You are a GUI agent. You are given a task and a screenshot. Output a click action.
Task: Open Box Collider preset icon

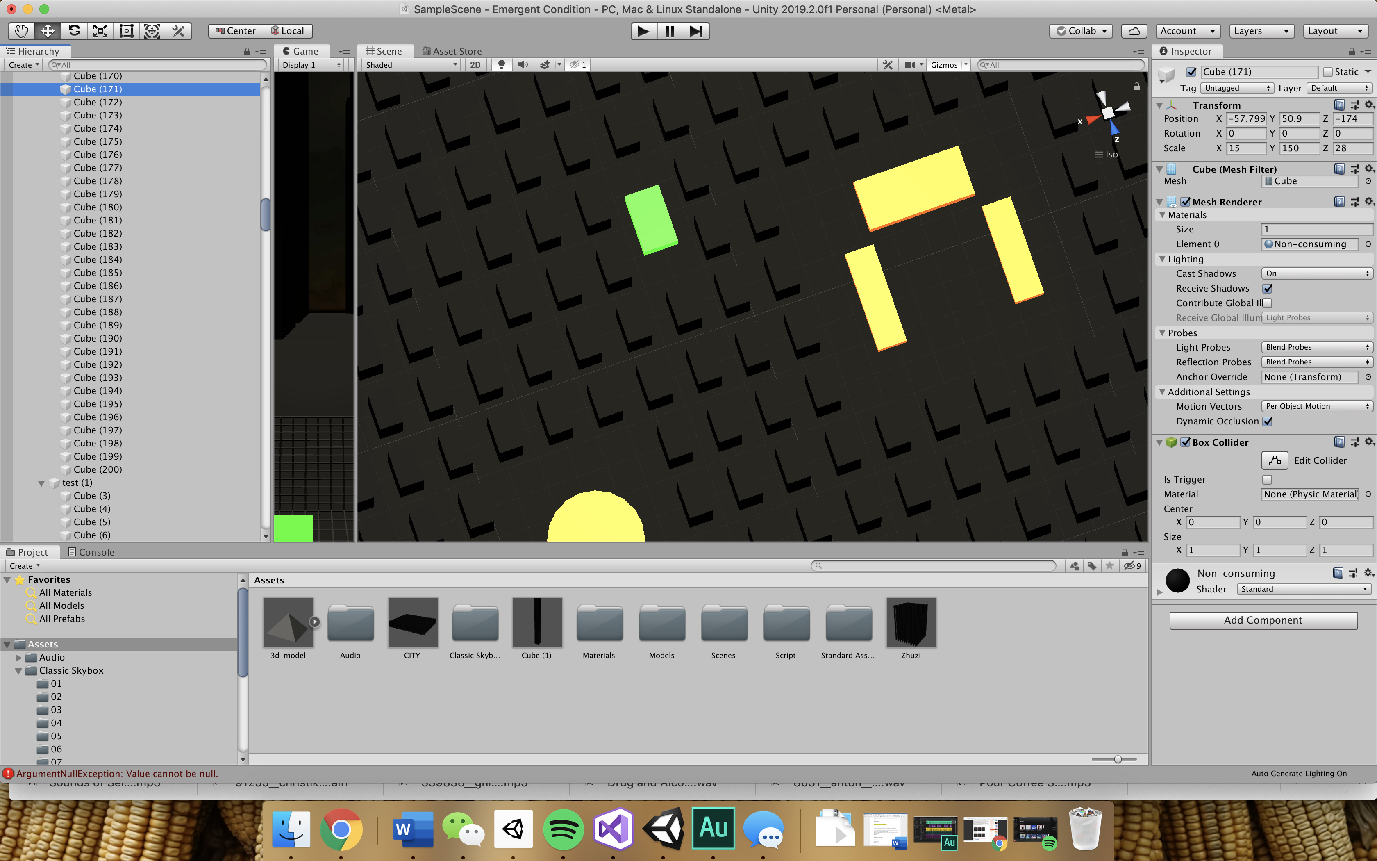coord(1354,442)
